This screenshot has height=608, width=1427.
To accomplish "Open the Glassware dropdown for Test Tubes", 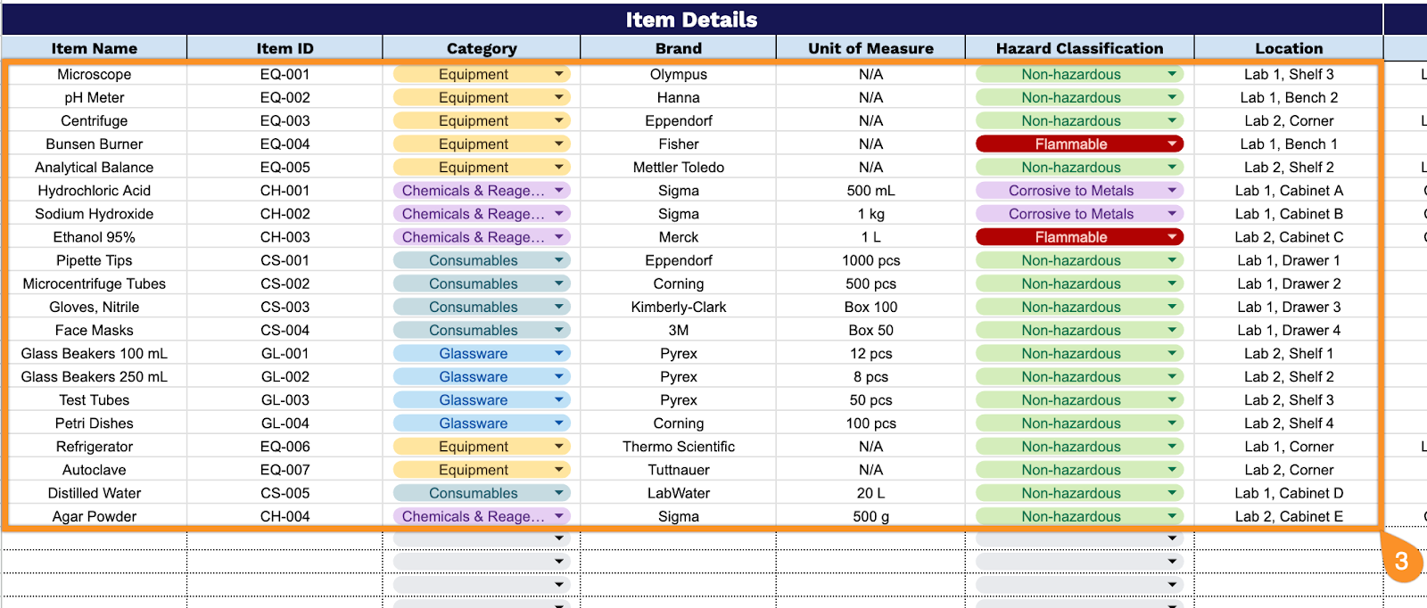I will pyautogui.click(x=558, y=399).
